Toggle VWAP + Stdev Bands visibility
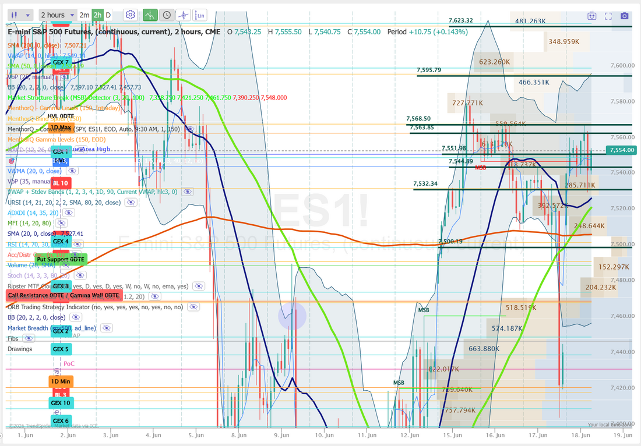This screenshot has width=641, height=446. (x=187, y=192)
